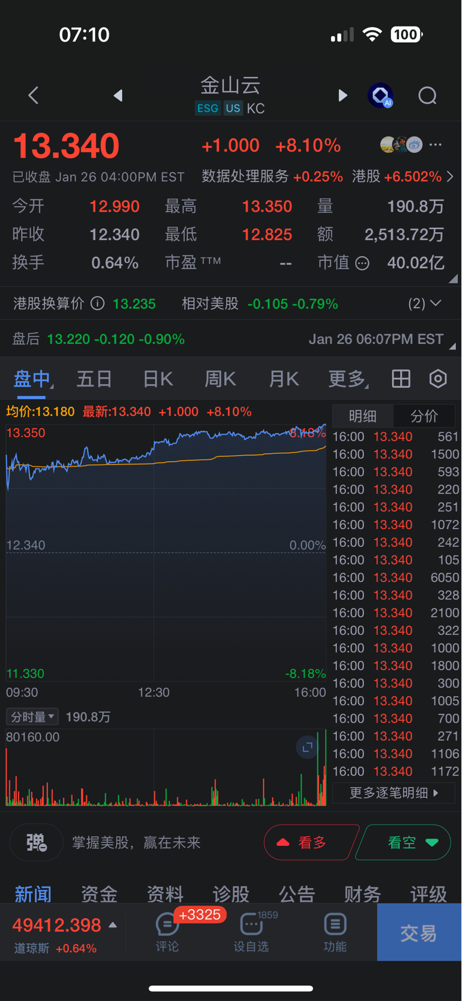462x1001 pixels.
Task: Tap the +3325 comment count badge
Action: (x=200, y=915)
